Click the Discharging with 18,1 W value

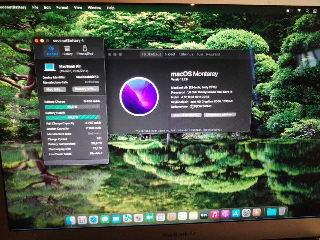coord(97,148)
